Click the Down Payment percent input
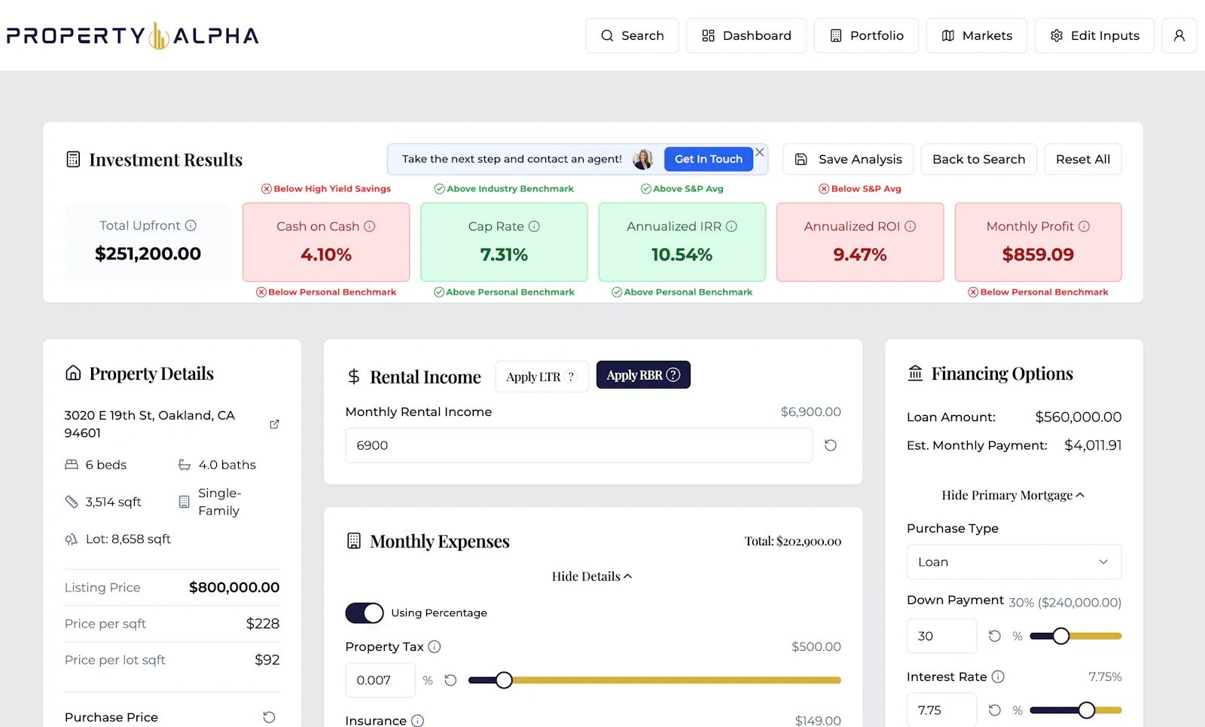This screenshot has height=727, width=1205. [941, 636]
